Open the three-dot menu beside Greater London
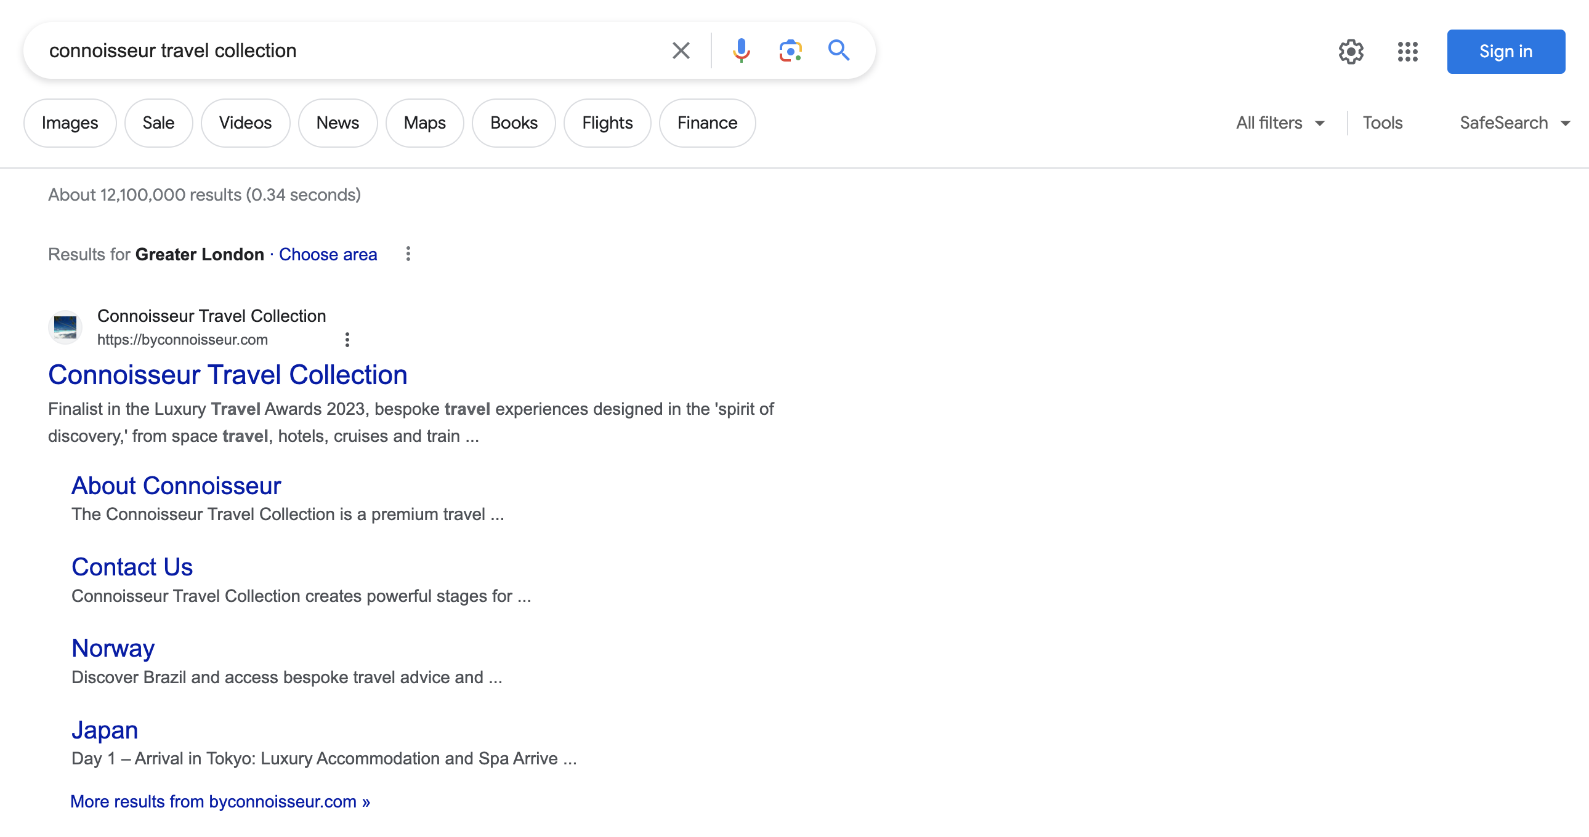This screenshot has width=1589, height=837. (408, 254)
